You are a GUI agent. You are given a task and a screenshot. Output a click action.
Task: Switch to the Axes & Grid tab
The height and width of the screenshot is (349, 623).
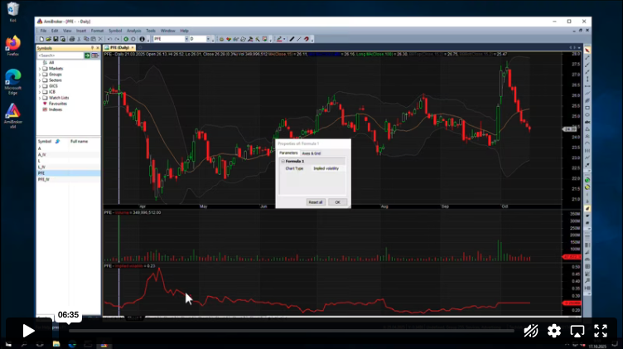(x=311, y=153)
